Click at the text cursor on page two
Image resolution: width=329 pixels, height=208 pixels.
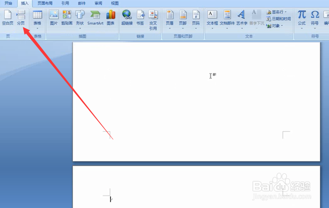[110, 199]
